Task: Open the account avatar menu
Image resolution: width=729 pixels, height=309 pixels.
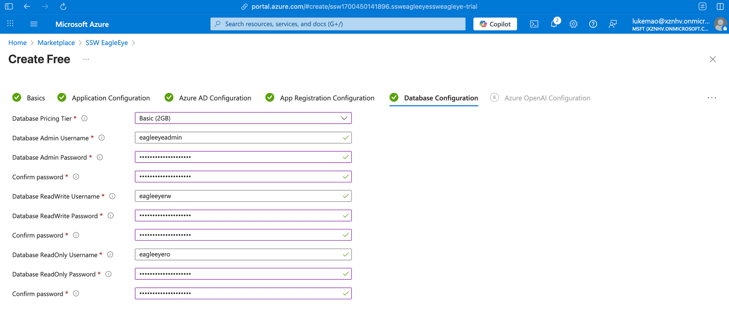Action: click(720, 24)
